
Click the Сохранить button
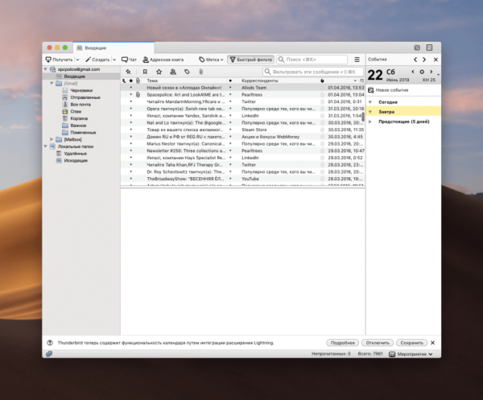click(412, 343)
